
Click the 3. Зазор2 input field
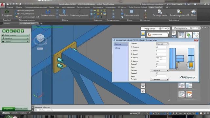[x=161, y=54]
